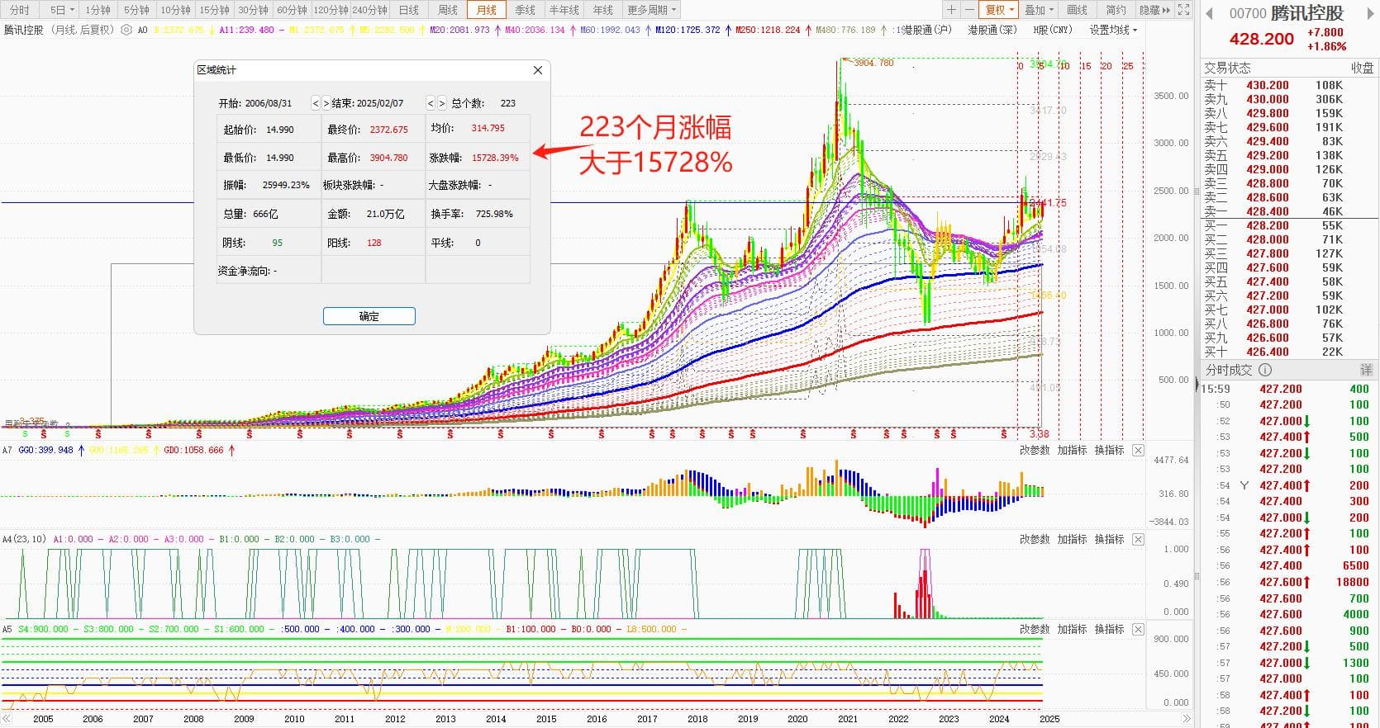Click 确定 button in 区域统计 dialog
Screen dimensions: 1380x728
coord(369,316)
